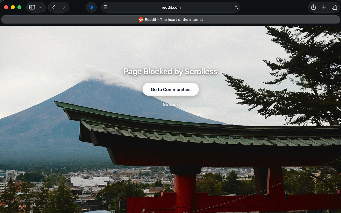Show the tab overview icon

[x=334, y=7]
